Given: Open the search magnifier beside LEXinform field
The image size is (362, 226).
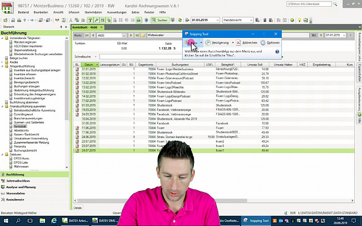Looking at the screenshot, I should point(335,4).
